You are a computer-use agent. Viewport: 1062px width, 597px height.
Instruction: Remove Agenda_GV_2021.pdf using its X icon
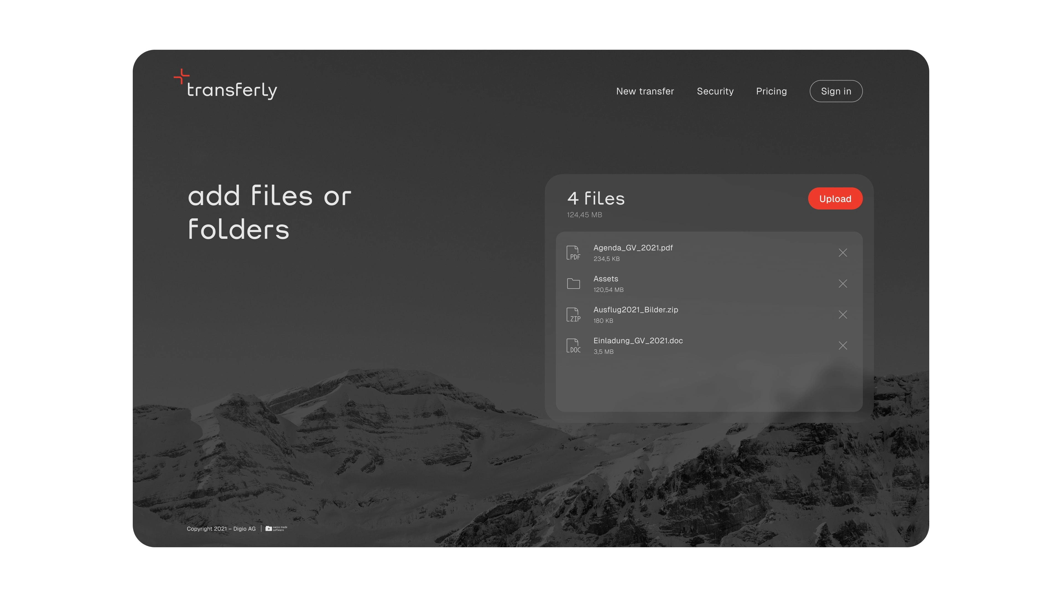843,253
